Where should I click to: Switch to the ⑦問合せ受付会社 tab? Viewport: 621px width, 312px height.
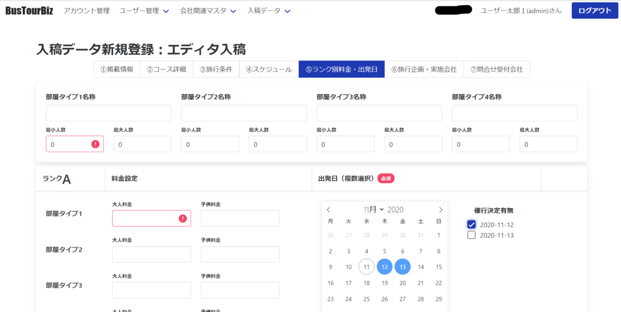click(497, 69)
